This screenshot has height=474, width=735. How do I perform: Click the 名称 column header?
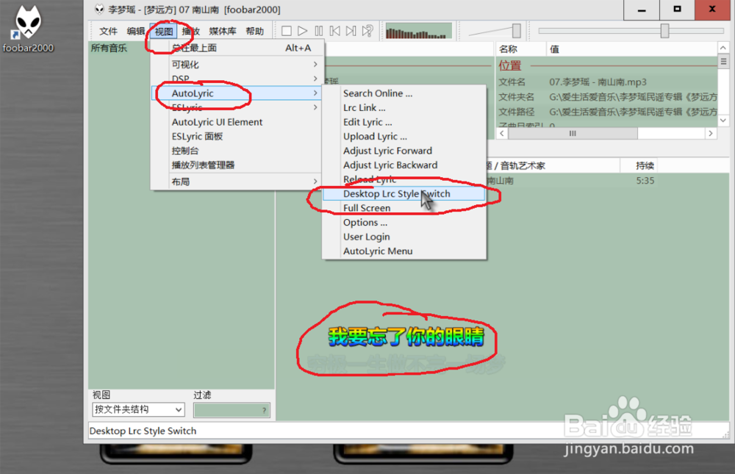[520, 49]
